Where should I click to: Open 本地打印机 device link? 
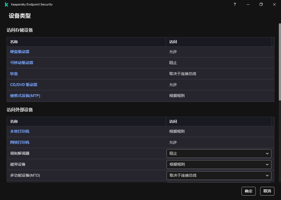click(20, 131)
